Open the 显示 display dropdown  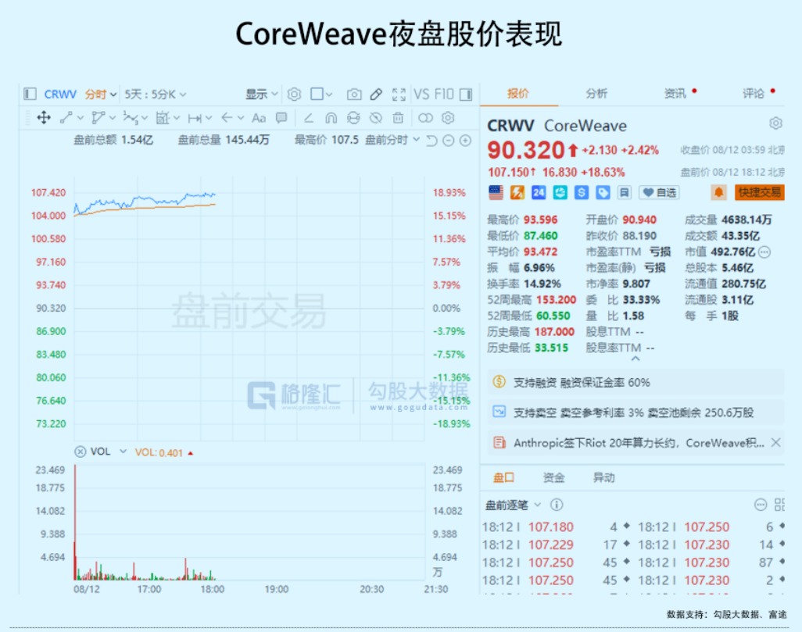[261, 94]
